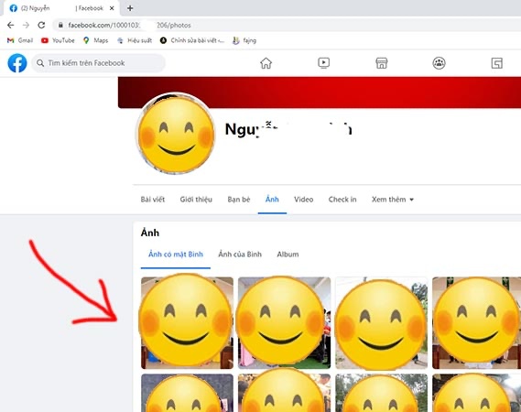Image resolution: width=521 pixels, height=412 pixels.
Task: Open the fourth photo in bottom row
Action: click(476, 393)
